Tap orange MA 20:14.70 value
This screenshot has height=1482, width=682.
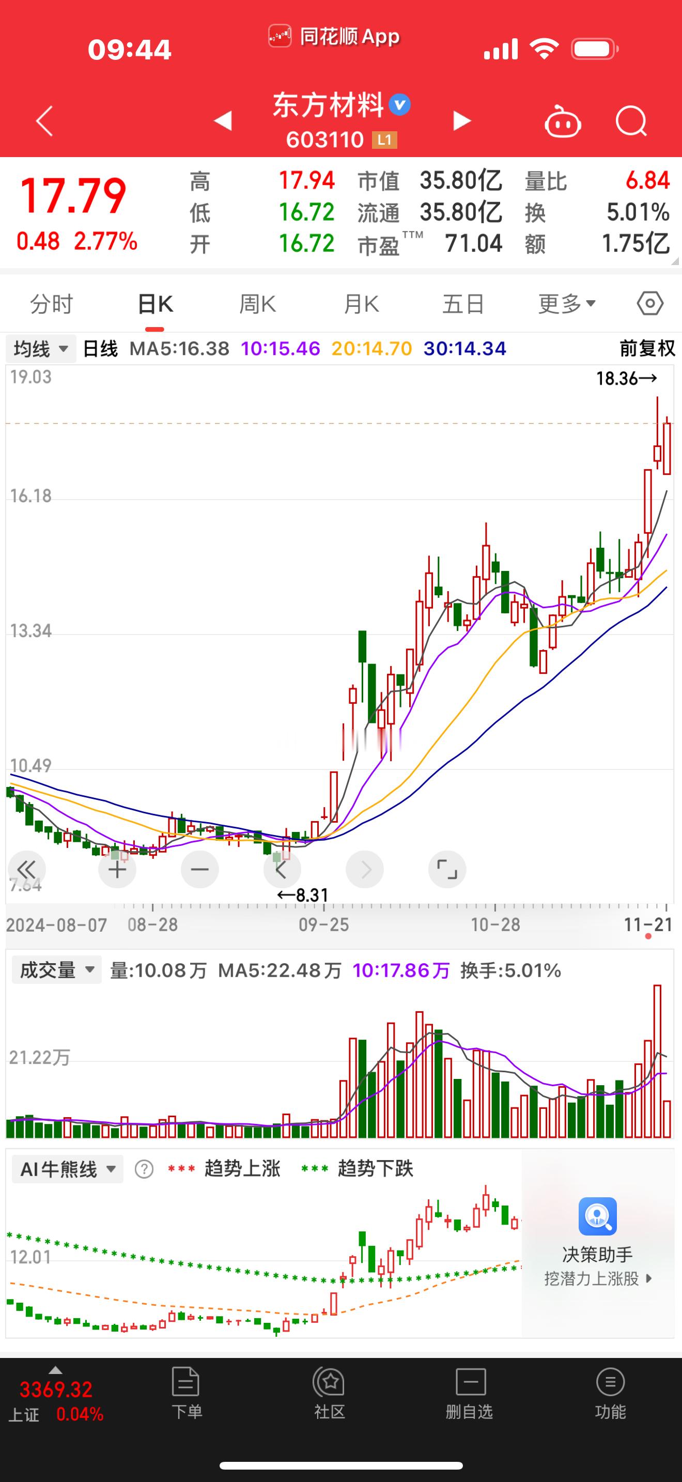pos(371,348)
